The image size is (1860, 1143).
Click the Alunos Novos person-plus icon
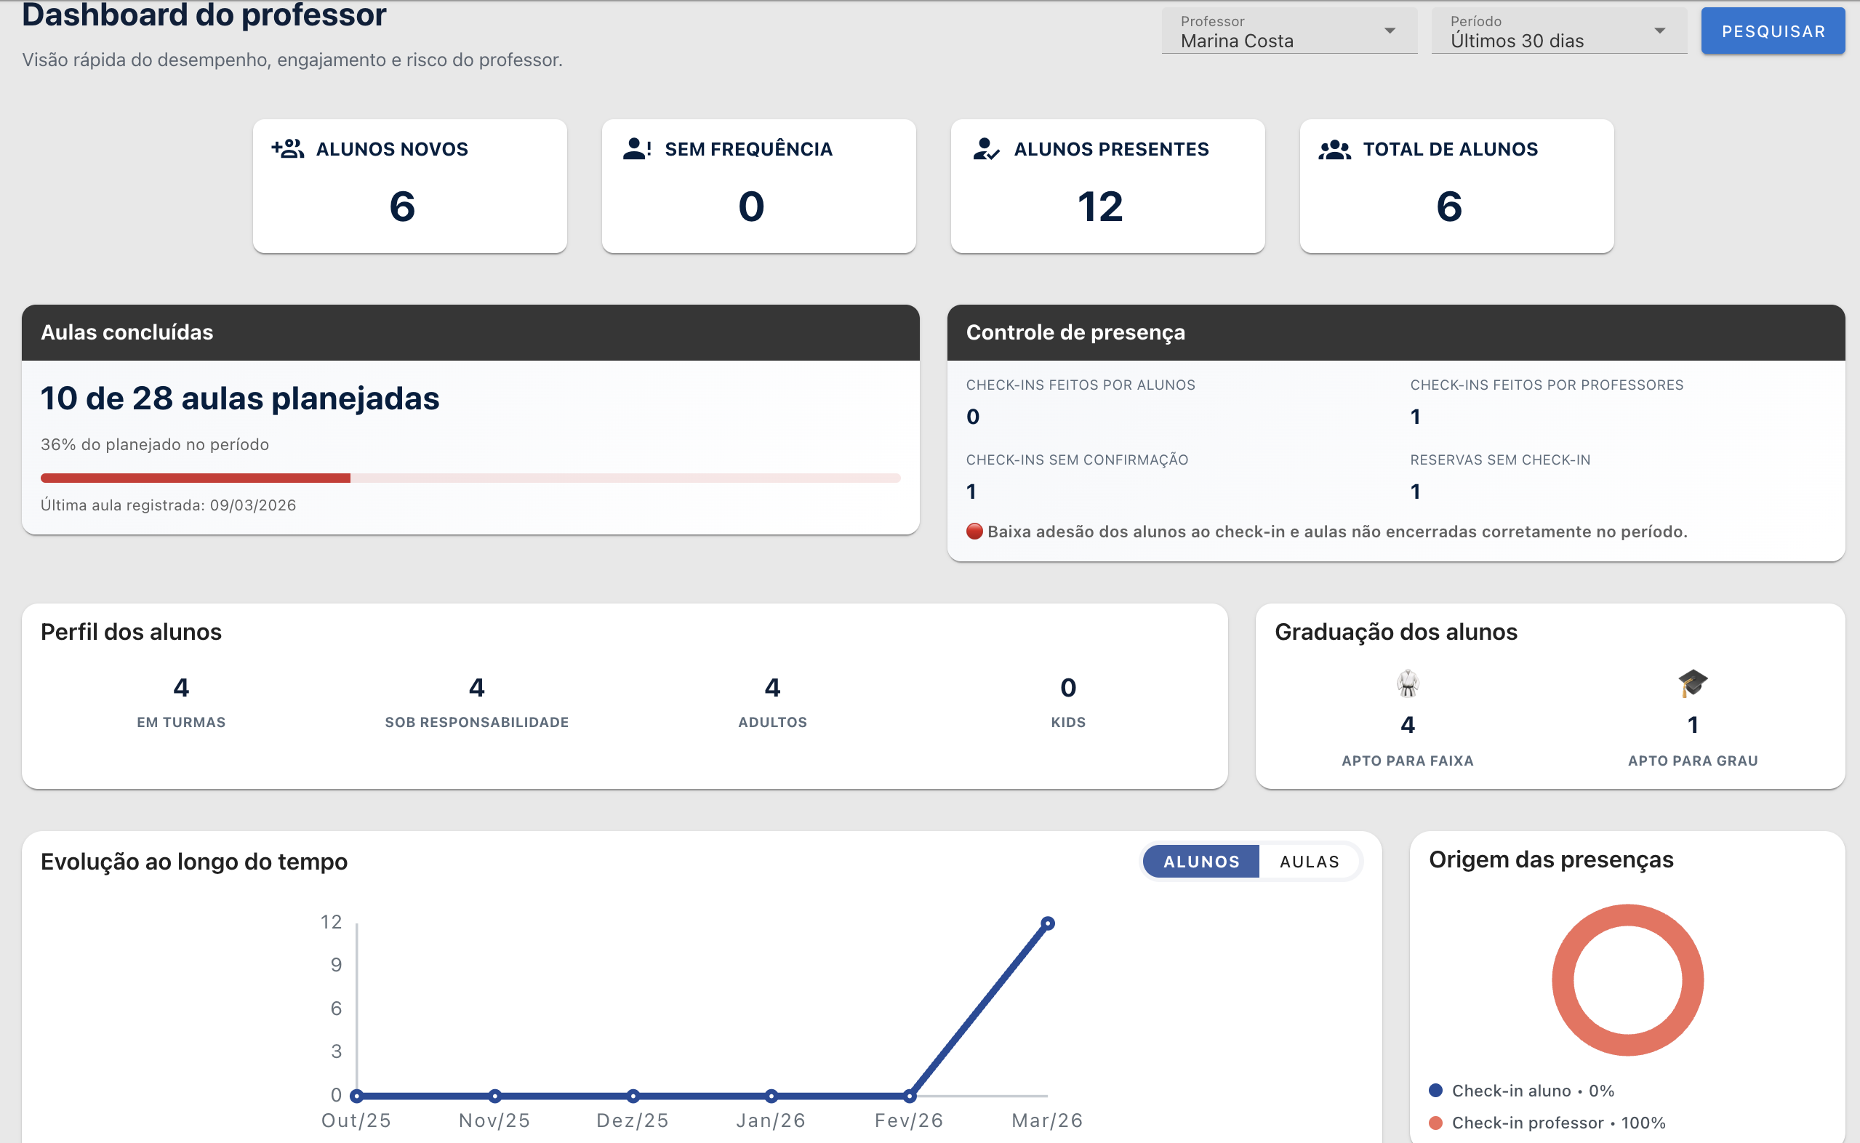pyautogui.click(x=287, y=149)
